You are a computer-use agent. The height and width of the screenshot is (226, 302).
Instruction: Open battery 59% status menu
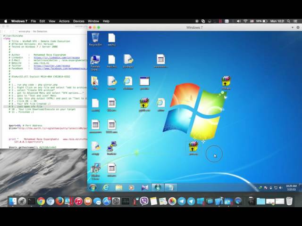tap(262, 21)
